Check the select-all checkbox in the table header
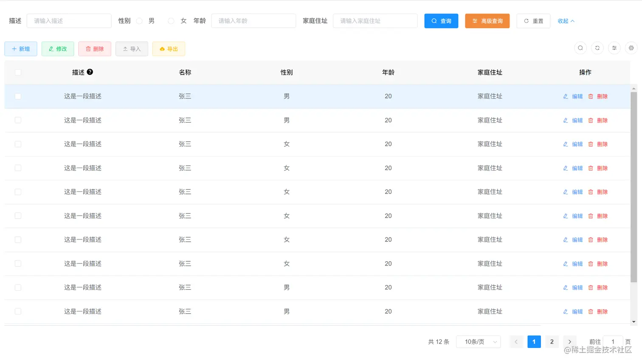 point(18,72)
